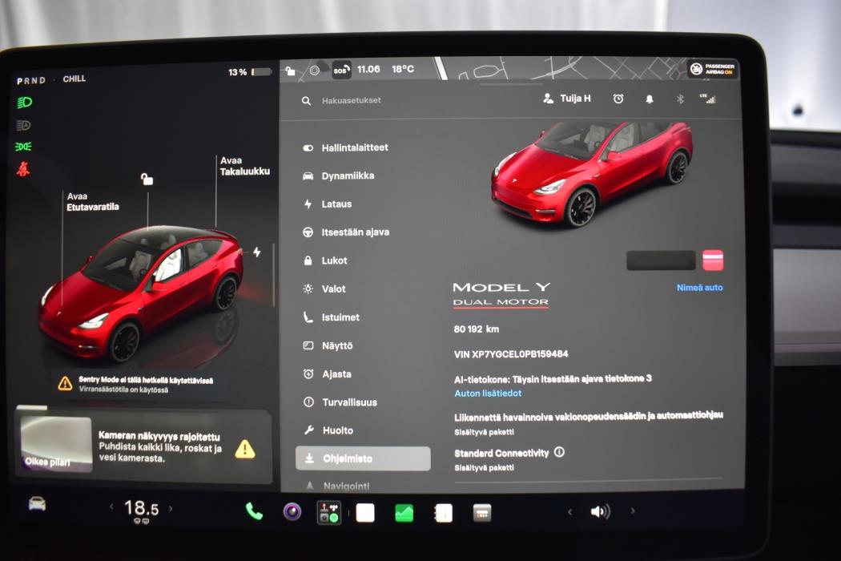This screenshot has height=561, width=841.
Task: Tap the charge port lightning icon by car
Action: [x=257, y=252]
